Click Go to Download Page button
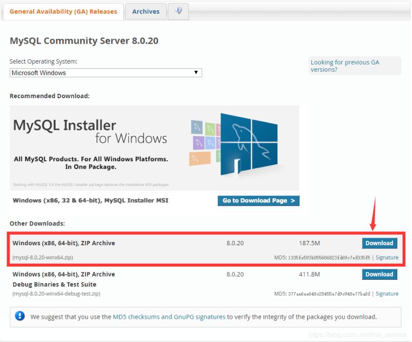Image resolution: width=412 pixels, height=342 pixels. tap(258, 201)
